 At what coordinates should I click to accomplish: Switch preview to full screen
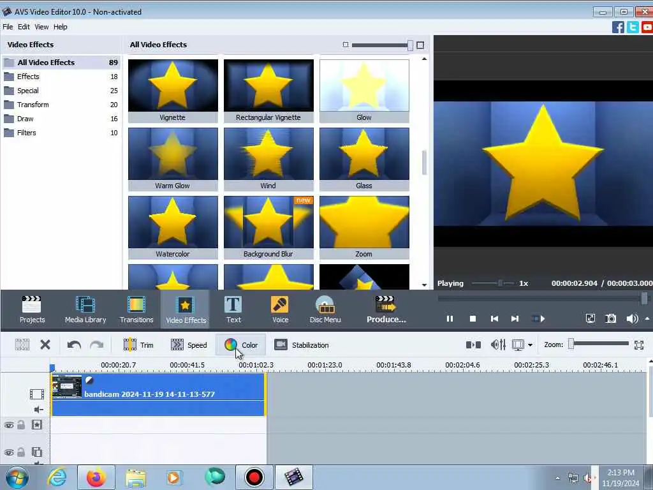[x=590, y=319]
